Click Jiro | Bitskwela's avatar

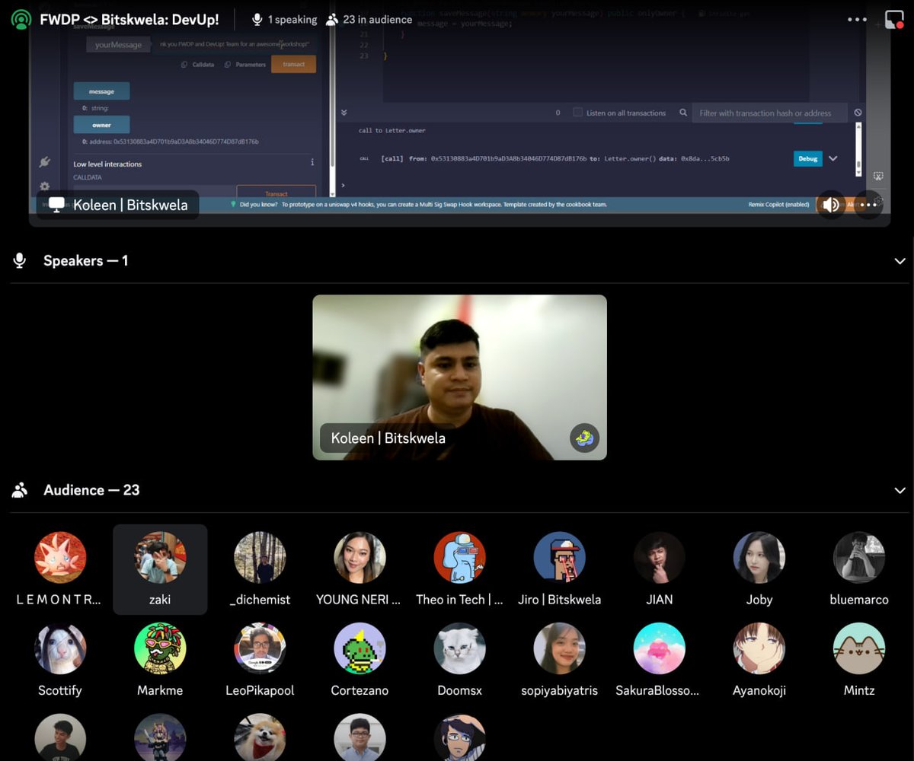[560, 557]
